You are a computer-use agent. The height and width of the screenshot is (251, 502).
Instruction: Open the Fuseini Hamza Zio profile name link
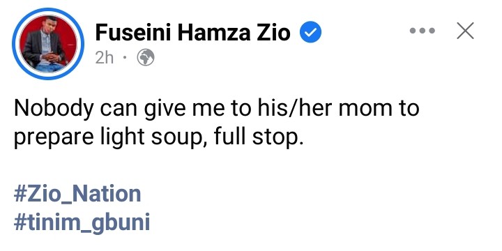coord(192,32)
